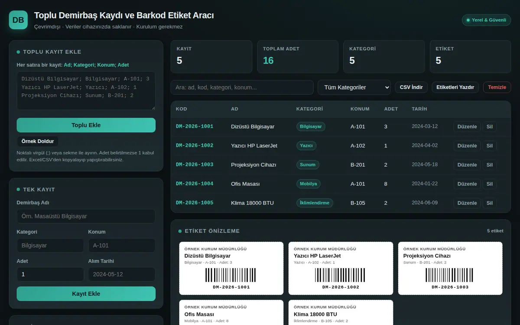Viewport: 520px width, 325px height.
Task: Select the Yazıcı HP LaserJet label card
Action: pos(341,268)
